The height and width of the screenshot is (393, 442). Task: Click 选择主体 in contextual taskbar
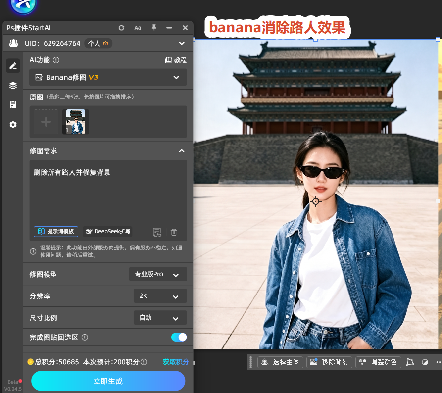coord(280,362)
